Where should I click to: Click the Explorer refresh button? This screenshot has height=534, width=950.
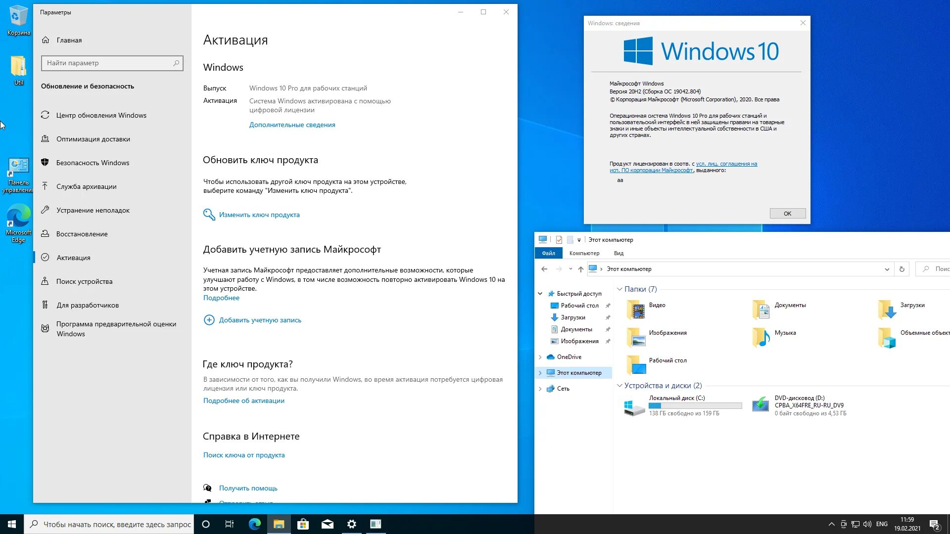pyautogui.click(x=902, y=269)
